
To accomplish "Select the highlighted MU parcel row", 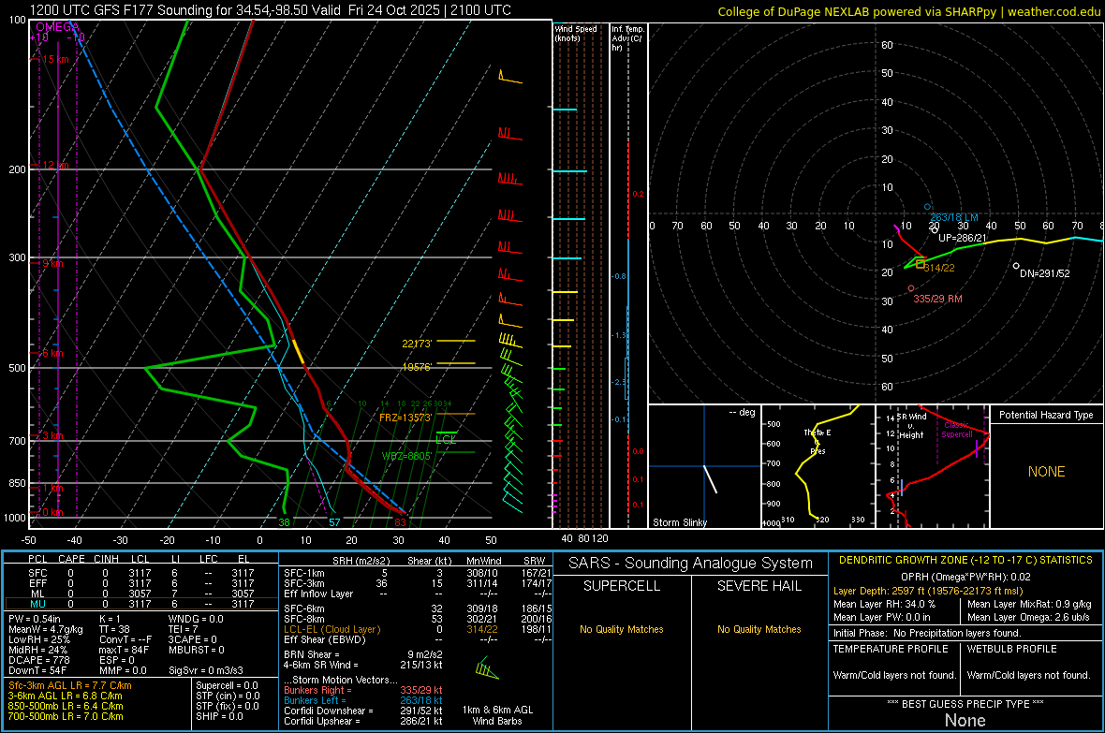I will pos(140,604).
